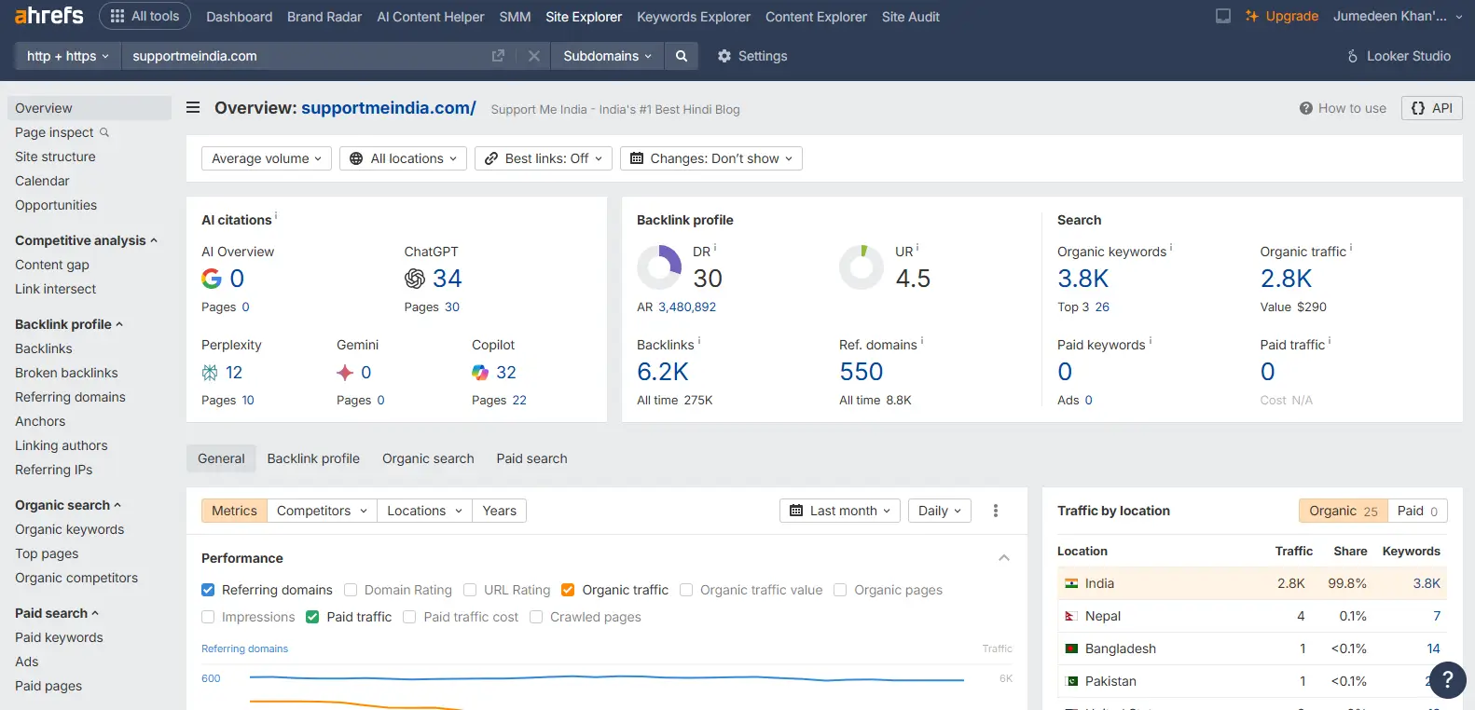
Task: Click the ChatGPT logo icon
Action: click(x=415, y=279)
